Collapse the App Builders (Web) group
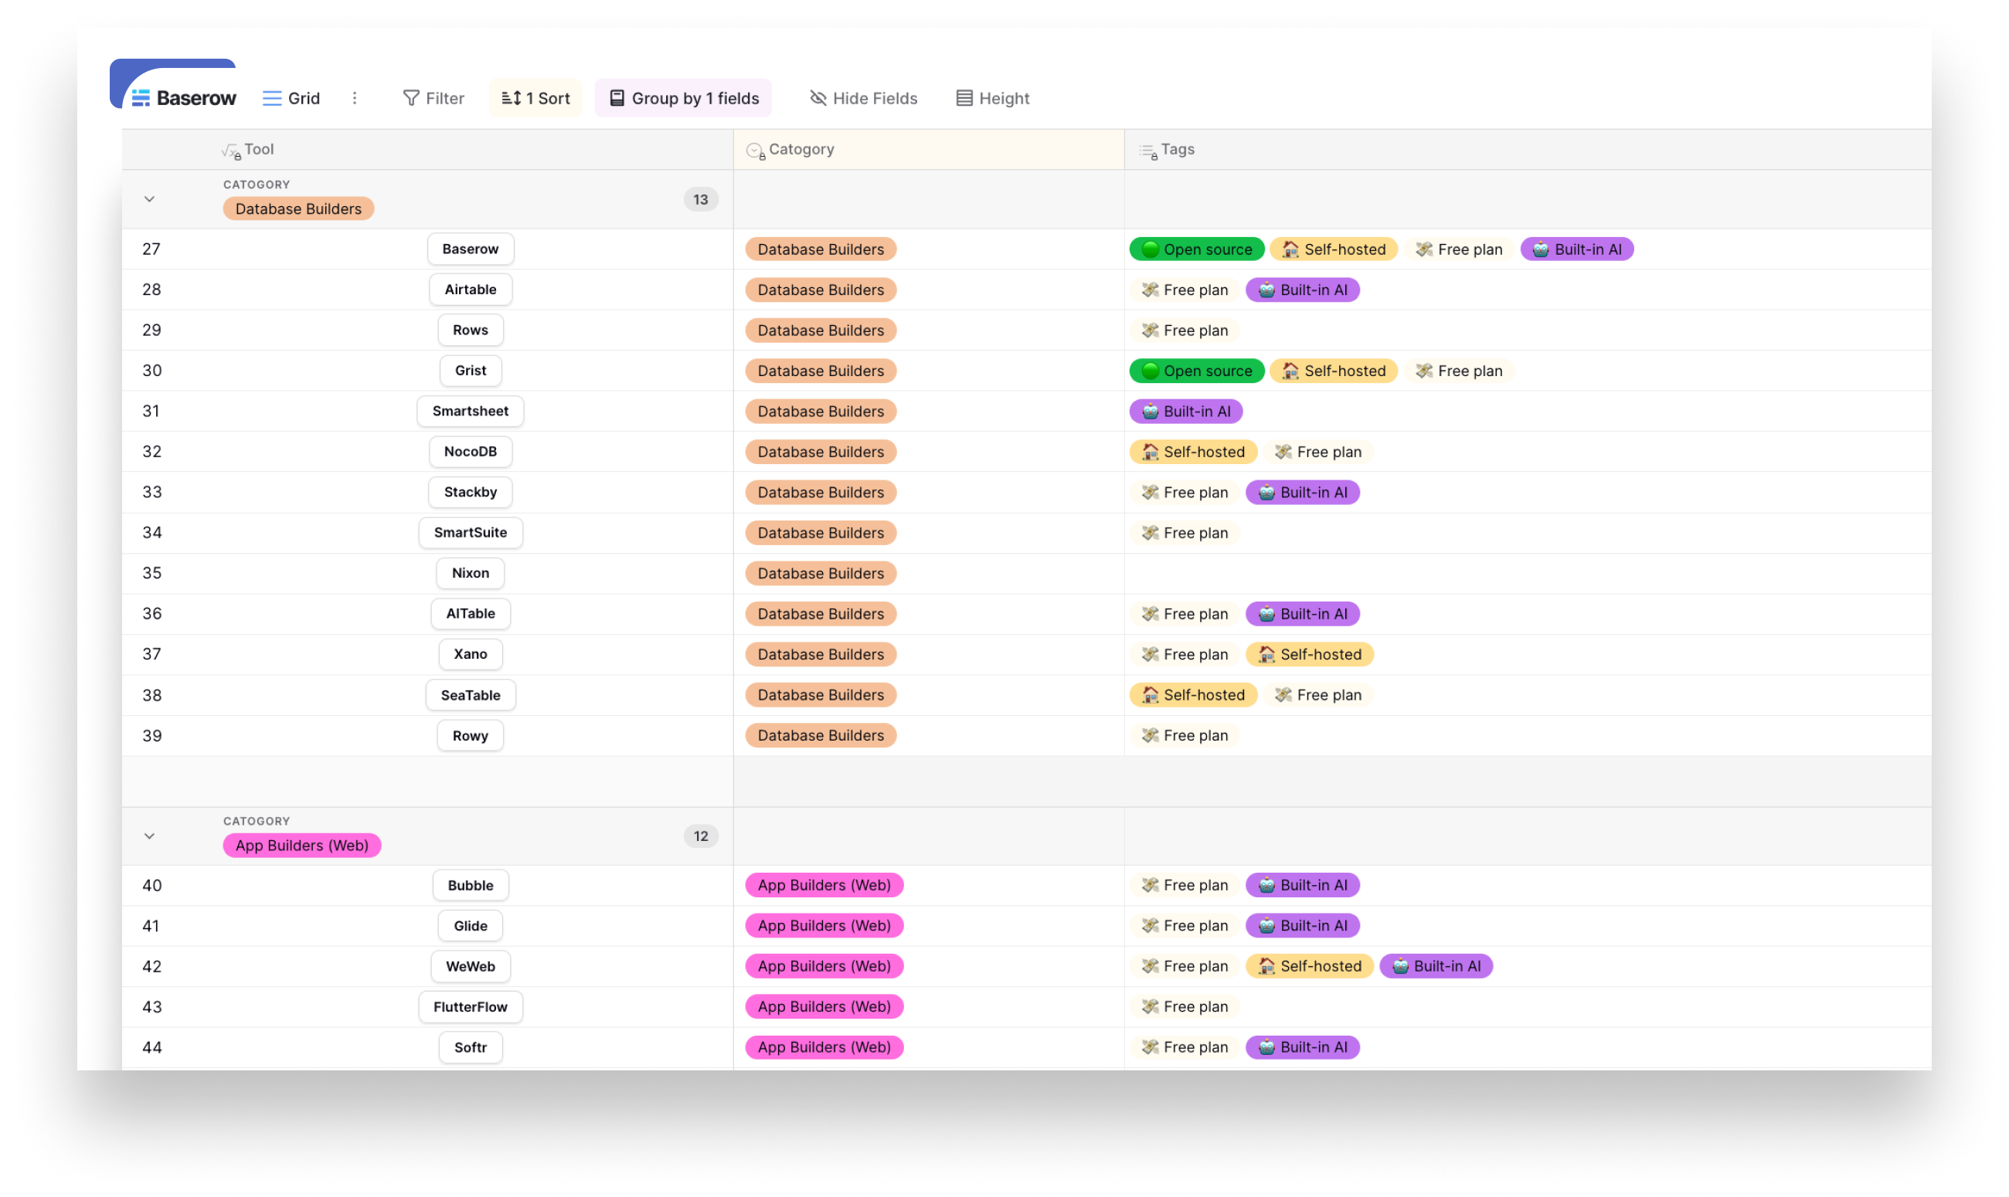Screen dimensions: 2009x1197 coord(149,836)
